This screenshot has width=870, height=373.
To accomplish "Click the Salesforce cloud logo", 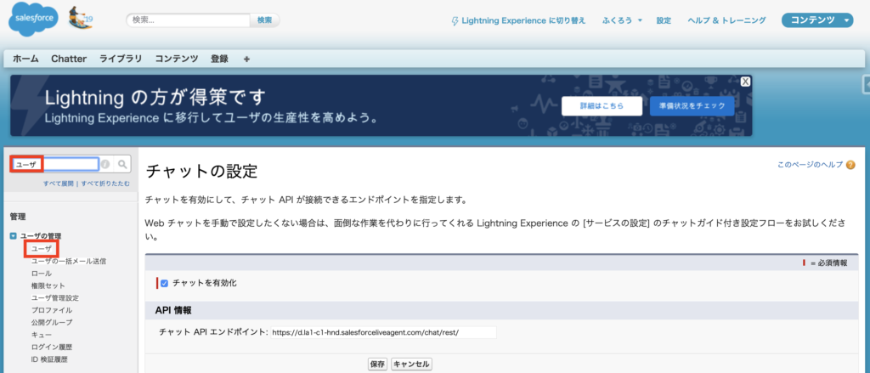I will pos(33,20).
